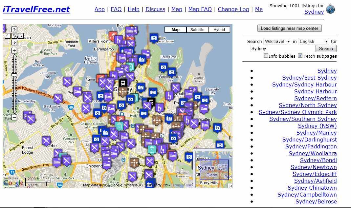Open the camera marker right of Boundary St
The height and width of the screenshot is (208, 351).
pyautogui.click(x=220, y=145)
